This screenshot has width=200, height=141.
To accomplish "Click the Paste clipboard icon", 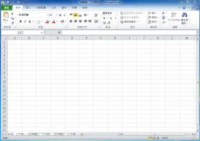I will (x=6, y=16).
